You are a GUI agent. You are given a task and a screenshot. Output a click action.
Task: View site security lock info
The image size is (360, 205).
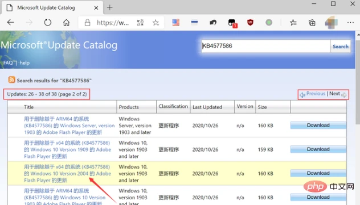coord(87,22)
